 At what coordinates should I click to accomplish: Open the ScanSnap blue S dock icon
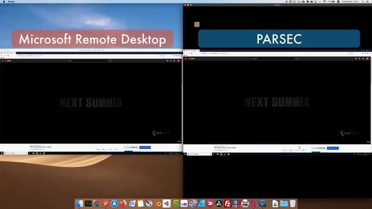click(x=132, y=203)
